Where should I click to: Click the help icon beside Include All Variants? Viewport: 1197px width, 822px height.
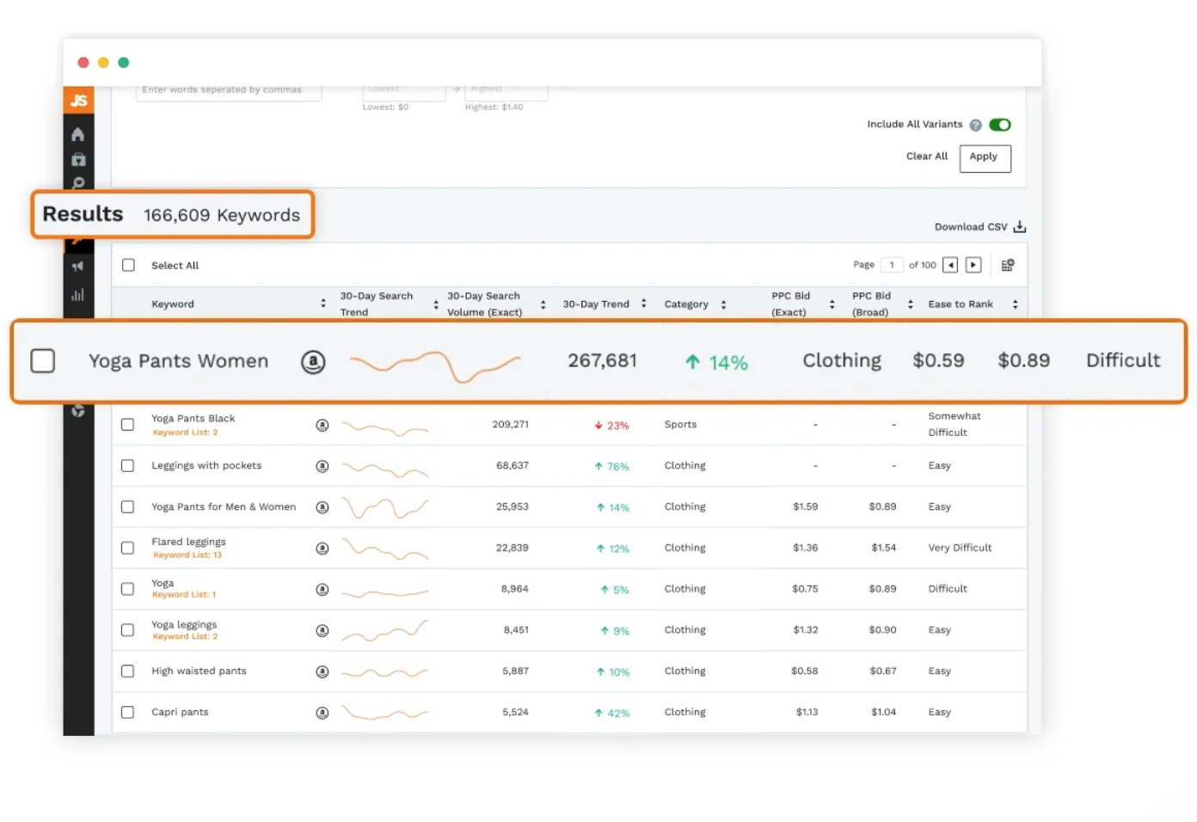tap(975, 126)
